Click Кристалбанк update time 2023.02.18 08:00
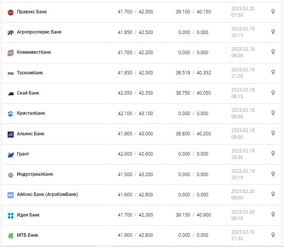The width and height of the screenshot is (284, 247). (243, 113)
